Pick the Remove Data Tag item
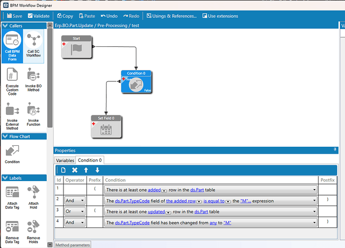345x248 pixels. click(x=12, y=232)
